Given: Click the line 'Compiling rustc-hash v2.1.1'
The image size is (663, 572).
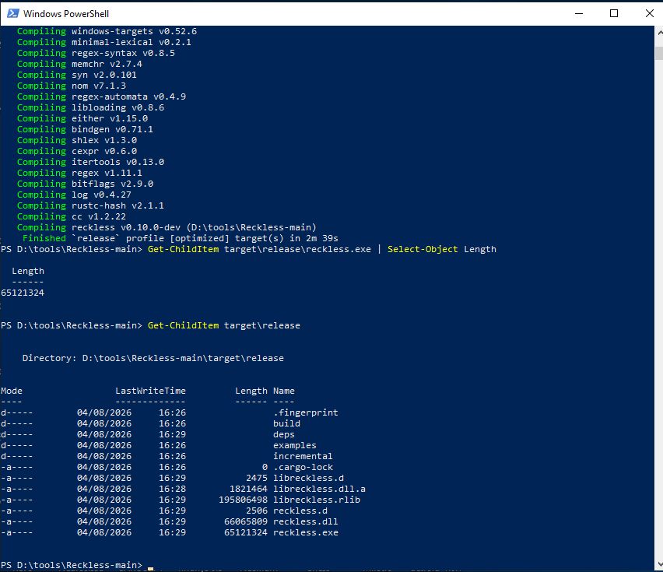Looking at the screenshot, I should pos(90,205).
